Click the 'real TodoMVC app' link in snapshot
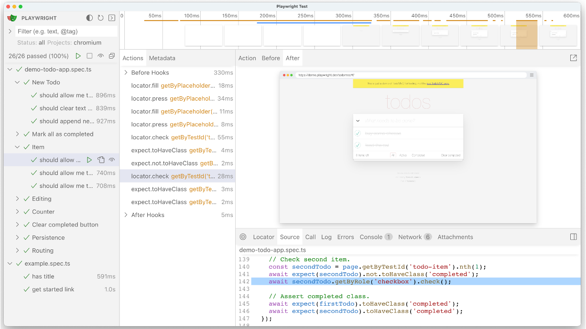Screen dimensions: 586x329 pos(438,83)
